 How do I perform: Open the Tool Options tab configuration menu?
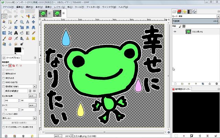point(35,58)
